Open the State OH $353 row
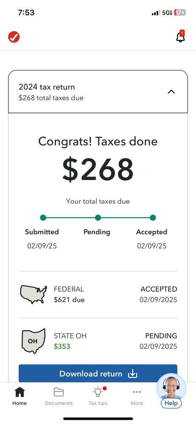 click(98, 341)
